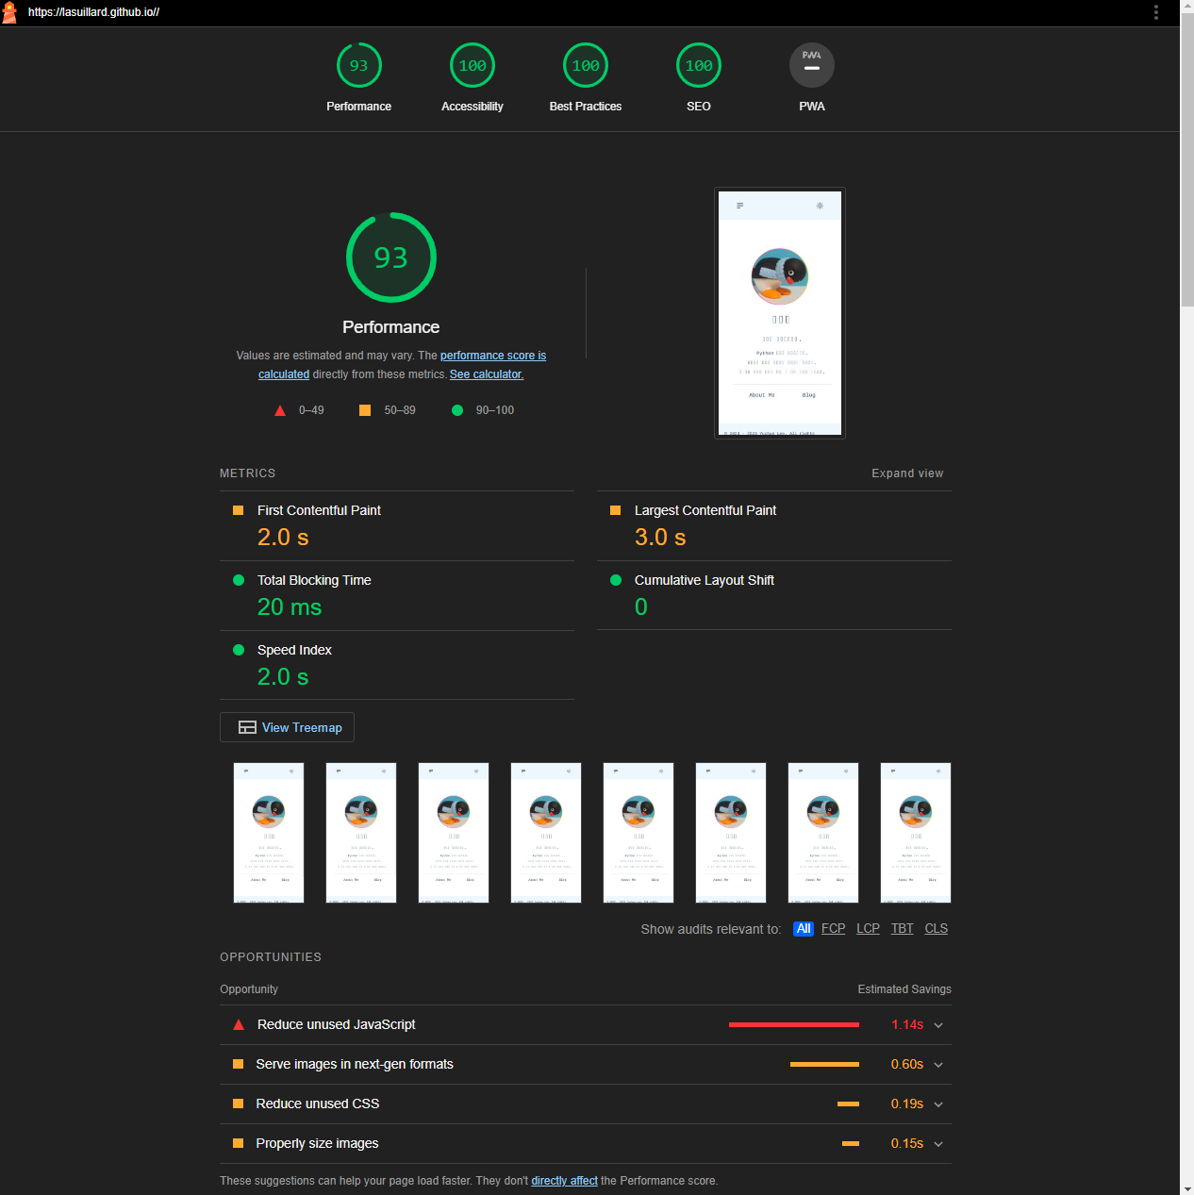The height and width of the screenshot is (1195, 1194).
Task: Open the three-dot tools menu
Action: 1155,12
